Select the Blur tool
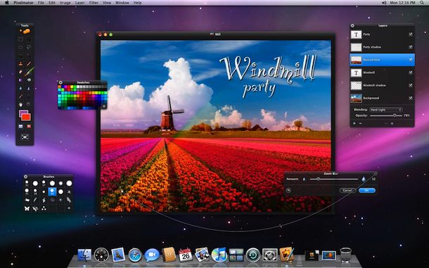 pyautogui.click(x=20, y=88)
